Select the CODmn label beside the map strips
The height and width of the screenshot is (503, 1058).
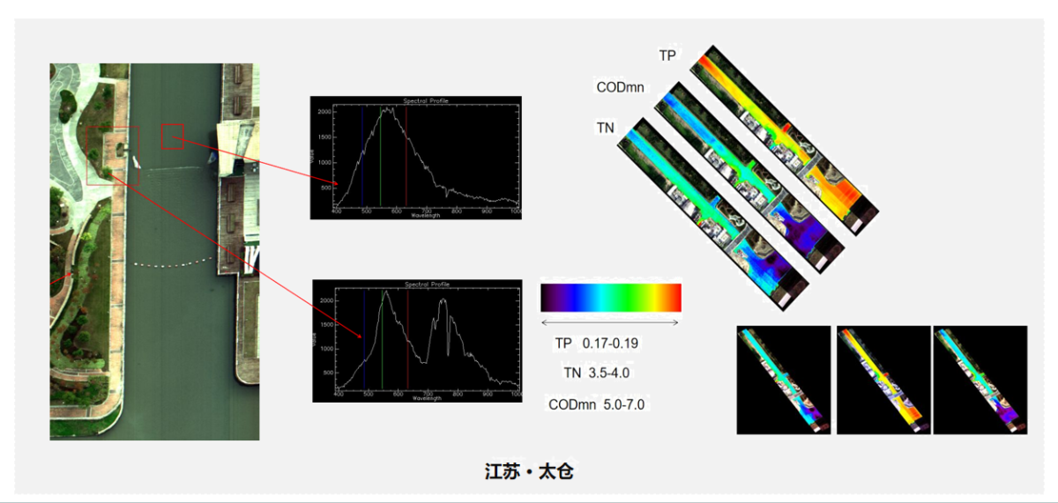620,87
